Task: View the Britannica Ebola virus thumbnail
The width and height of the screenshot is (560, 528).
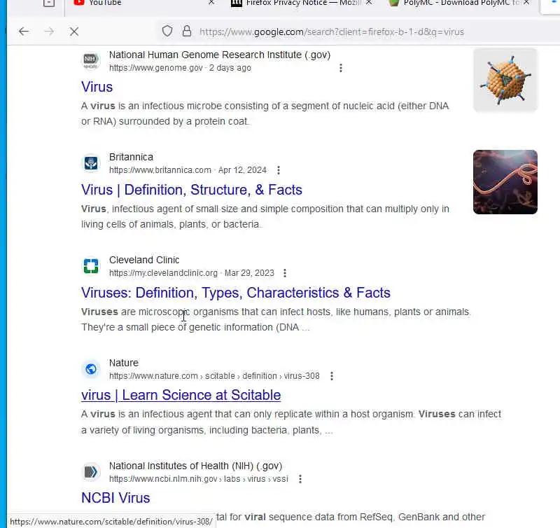Action: pyautogui.click(x=505, y=182)
